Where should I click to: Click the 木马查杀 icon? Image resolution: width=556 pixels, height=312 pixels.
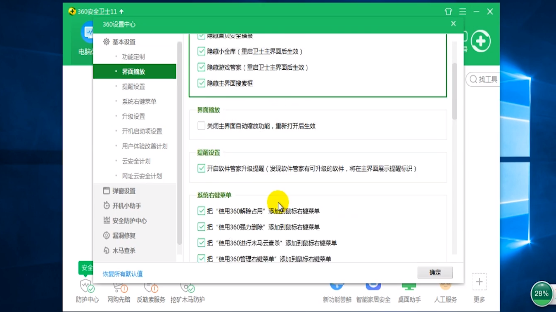106,250
